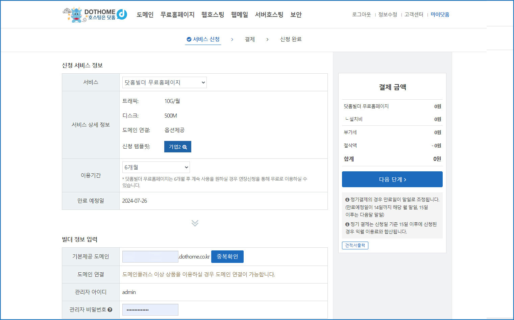Click the checkmark icon on 서비스 신청 step

pyautogui.click(x=189, y=40)
